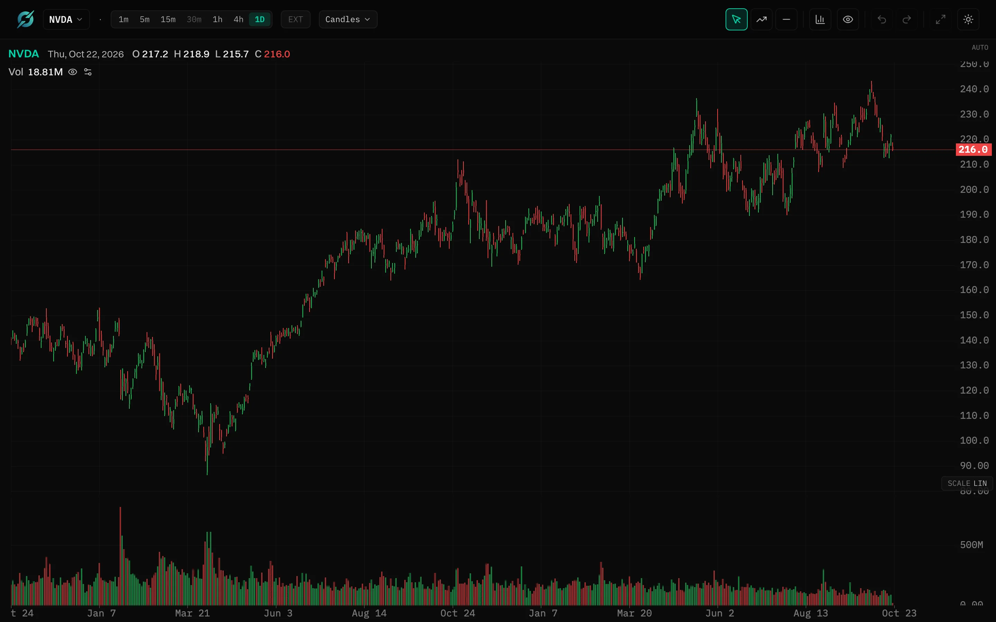The height and width of the screenshot is (622, 996).
Task: Select the horizontal line tool
Action: pos(786,19)
